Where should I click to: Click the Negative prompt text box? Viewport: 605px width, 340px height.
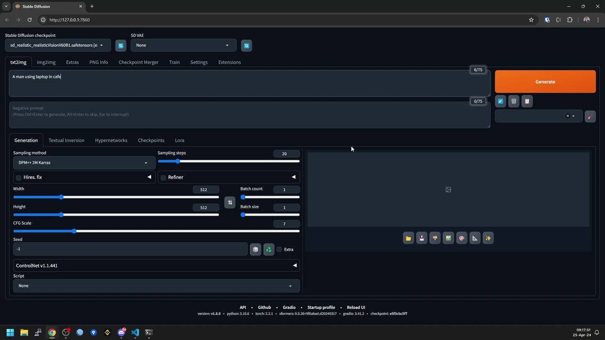[x=250, y=115]
